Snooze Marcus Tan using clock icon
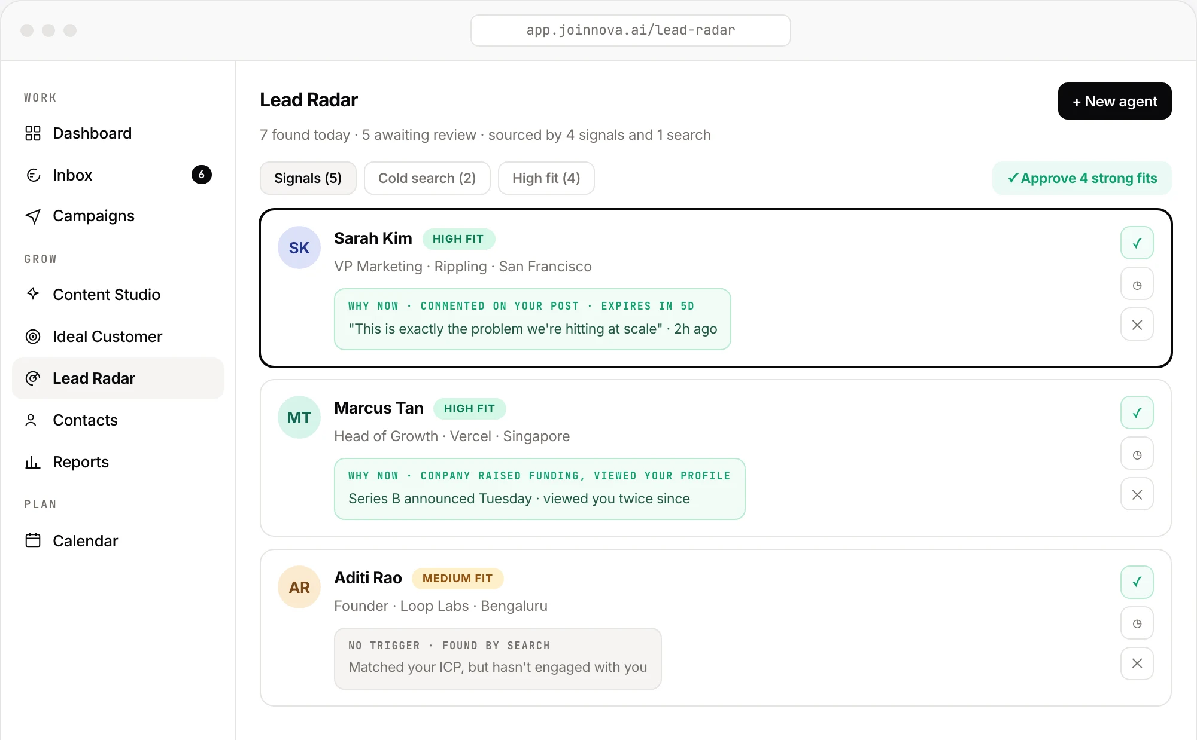Image resolution: width=1197 pixels, height=740 pixels. tap(1137, 454)
